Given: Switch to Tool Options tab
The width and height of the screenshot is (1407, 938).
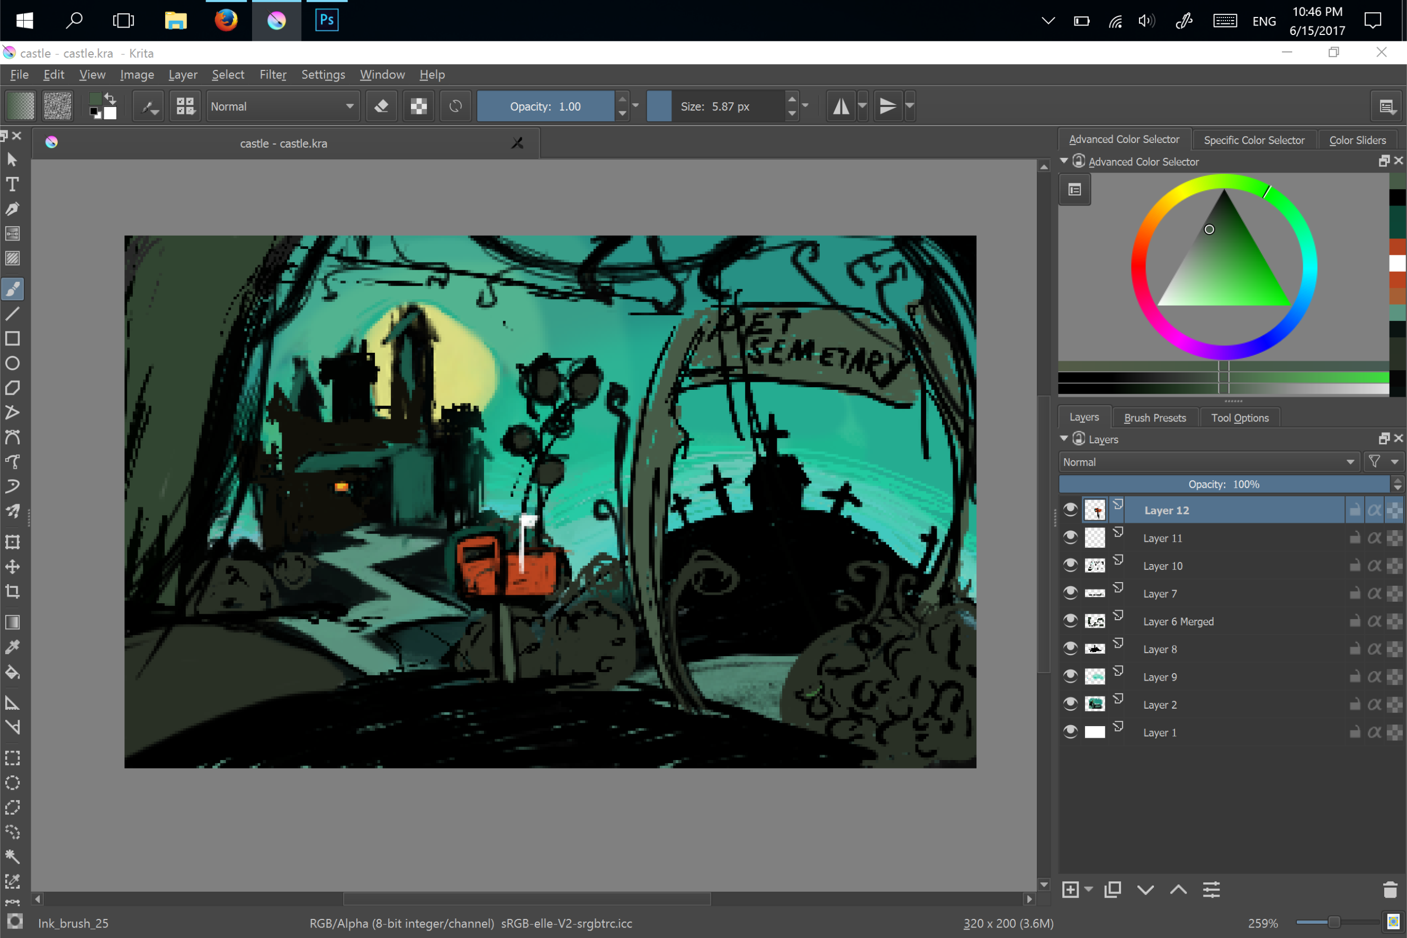Looking at the screenshot, I should 1240,417.
